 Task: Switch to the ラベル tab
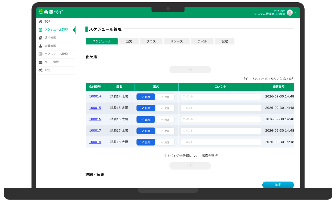202,41
